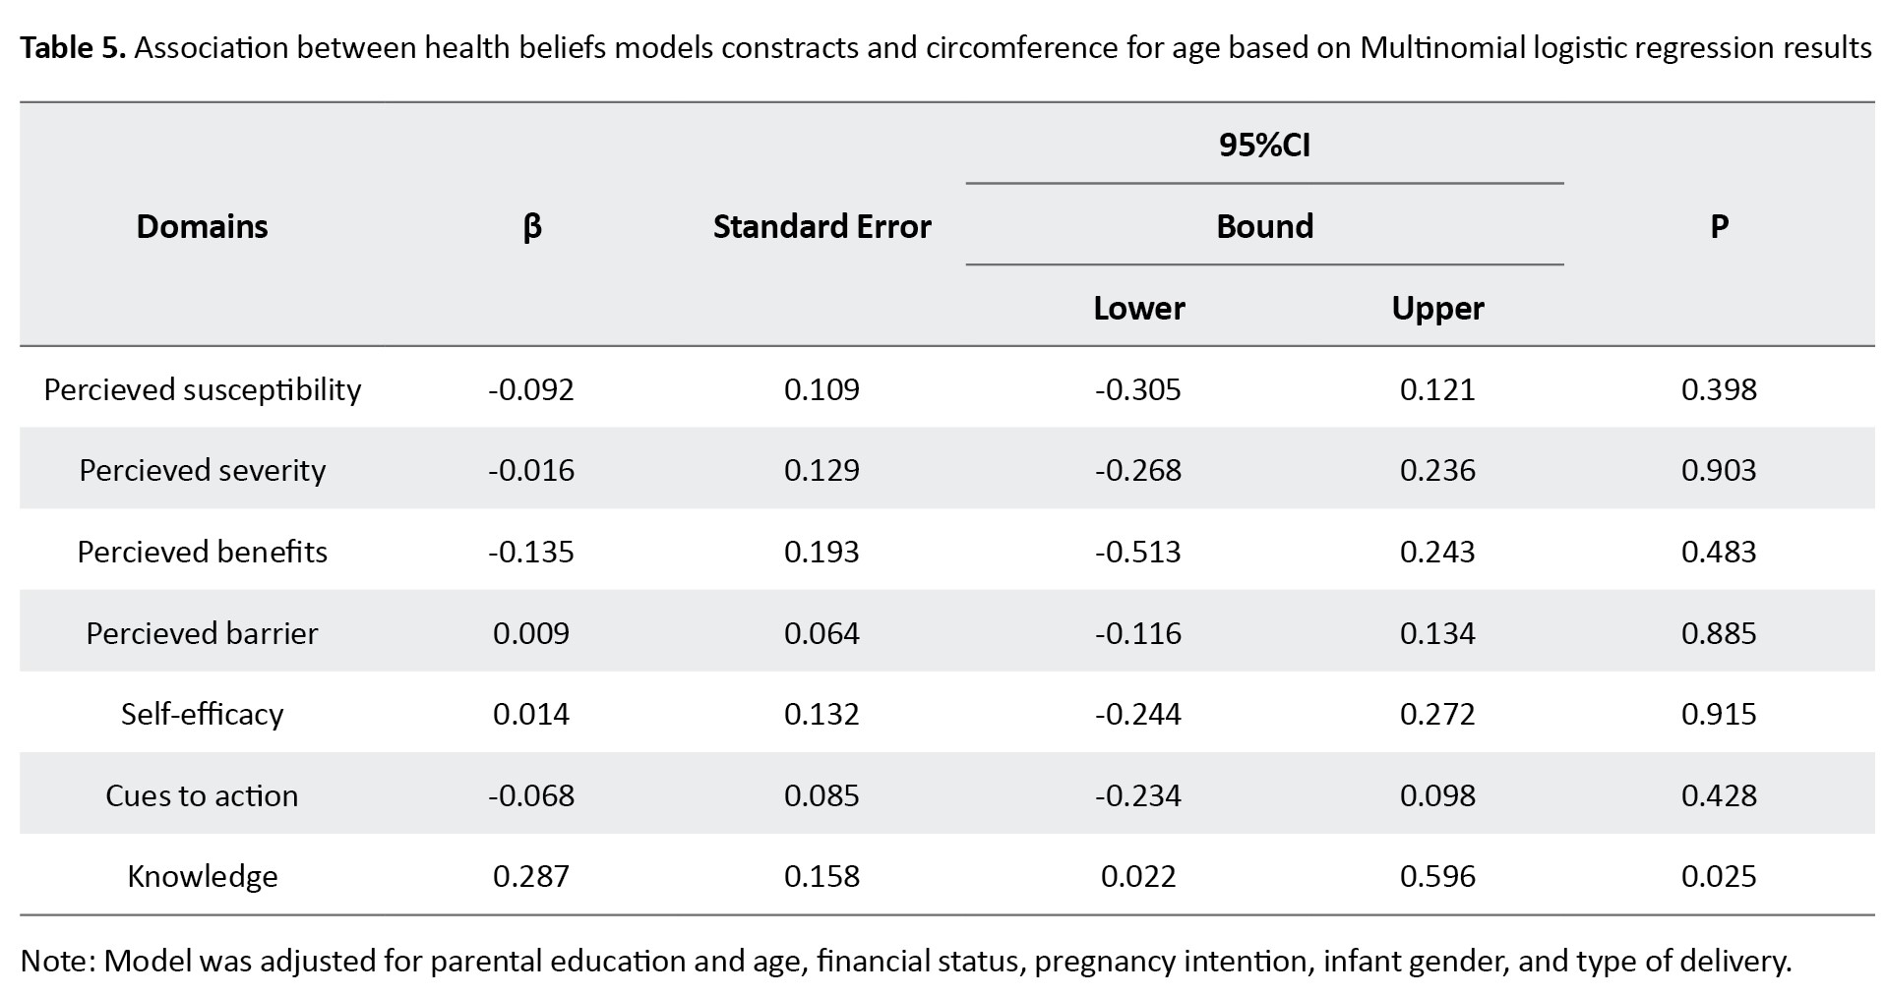The width and height of the screenshot is (1886, 996).
Task: Click the Percieved benefits row label
Action: tap(203, 552)
